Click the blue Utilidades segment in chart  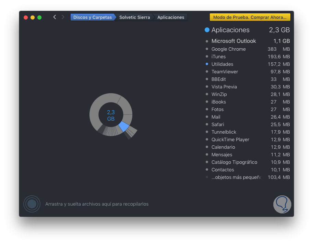tap(124, 126)
